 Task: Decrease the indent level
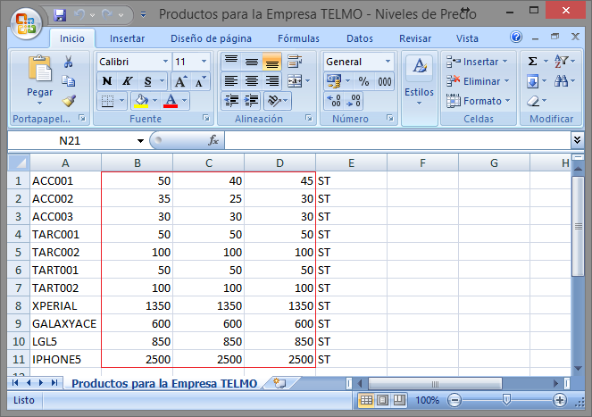point(231,101)
